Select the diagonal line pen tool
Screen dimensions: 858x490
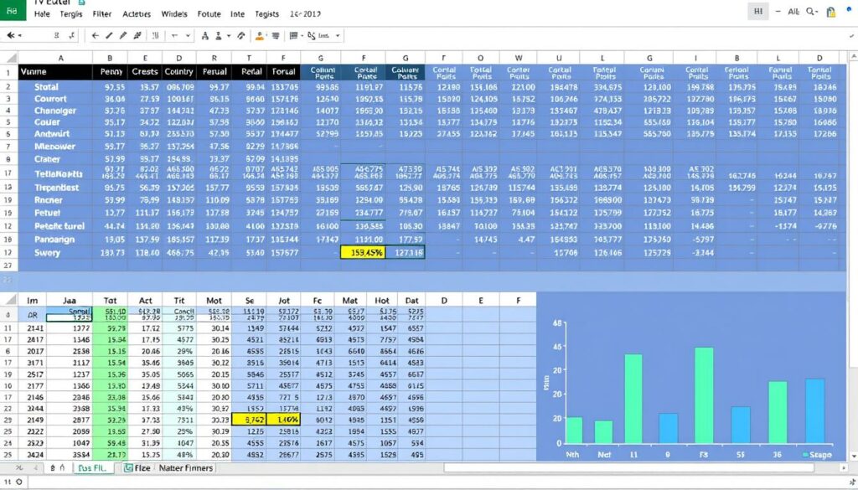(x=110, y=35)
